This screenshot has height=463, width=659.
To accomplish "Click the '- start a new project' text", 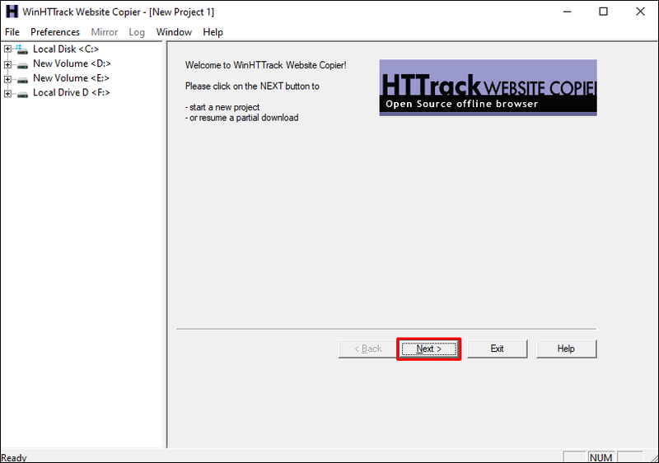I will [x=222, y=107].
